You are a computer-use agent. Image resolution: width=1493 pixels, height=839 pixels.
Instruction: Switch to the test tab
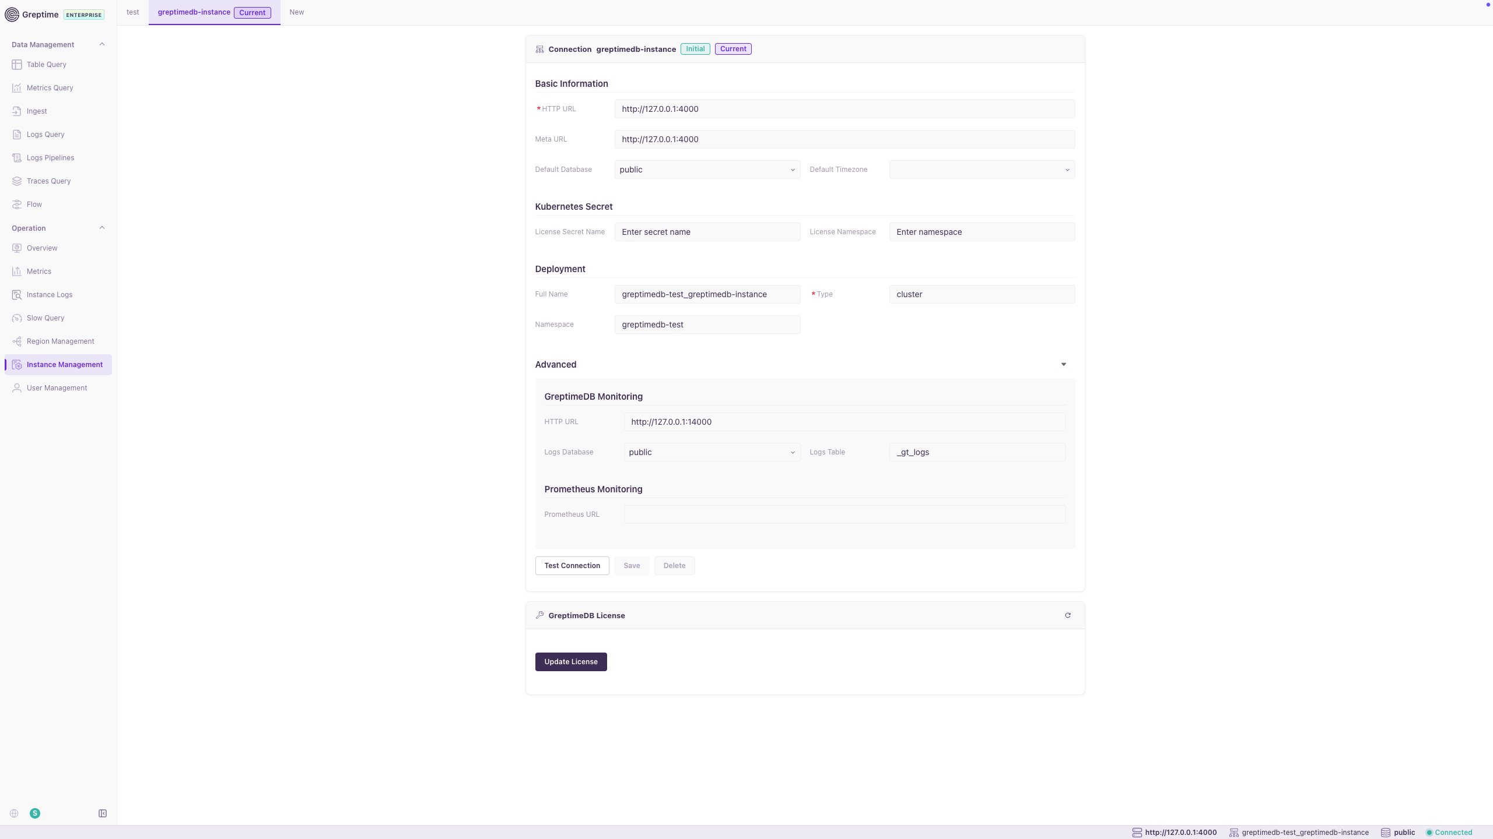pos(133,12)
